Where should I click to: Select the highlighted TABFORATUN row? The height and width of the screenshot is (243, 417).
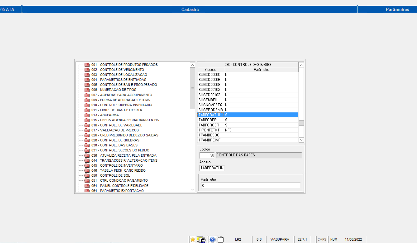248,115
